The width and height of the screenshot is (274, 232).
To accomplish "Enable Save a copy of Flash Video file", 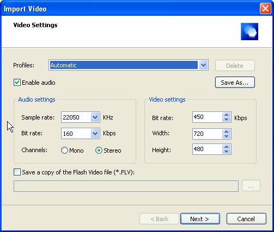I will [x=17, y=172].
